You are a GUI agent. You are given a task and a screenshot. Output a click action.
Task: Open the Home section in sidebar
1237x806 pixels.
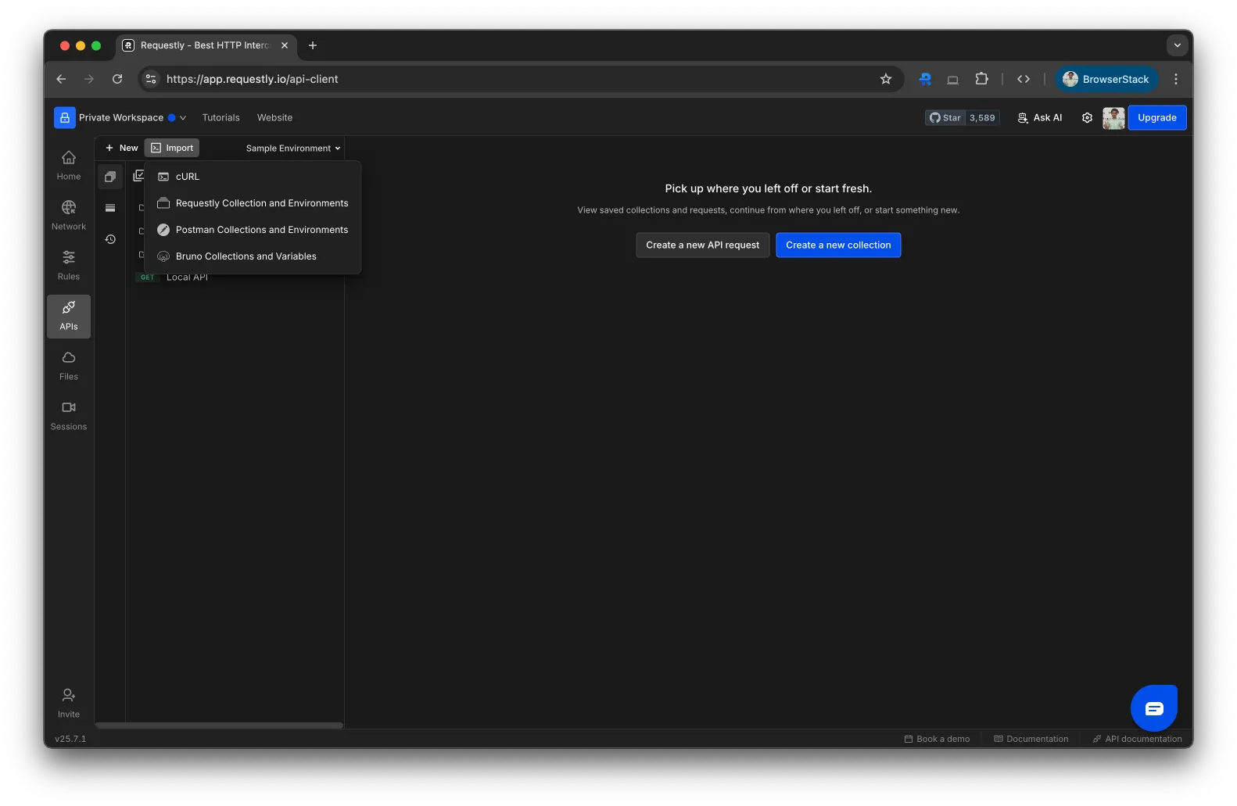69,166
